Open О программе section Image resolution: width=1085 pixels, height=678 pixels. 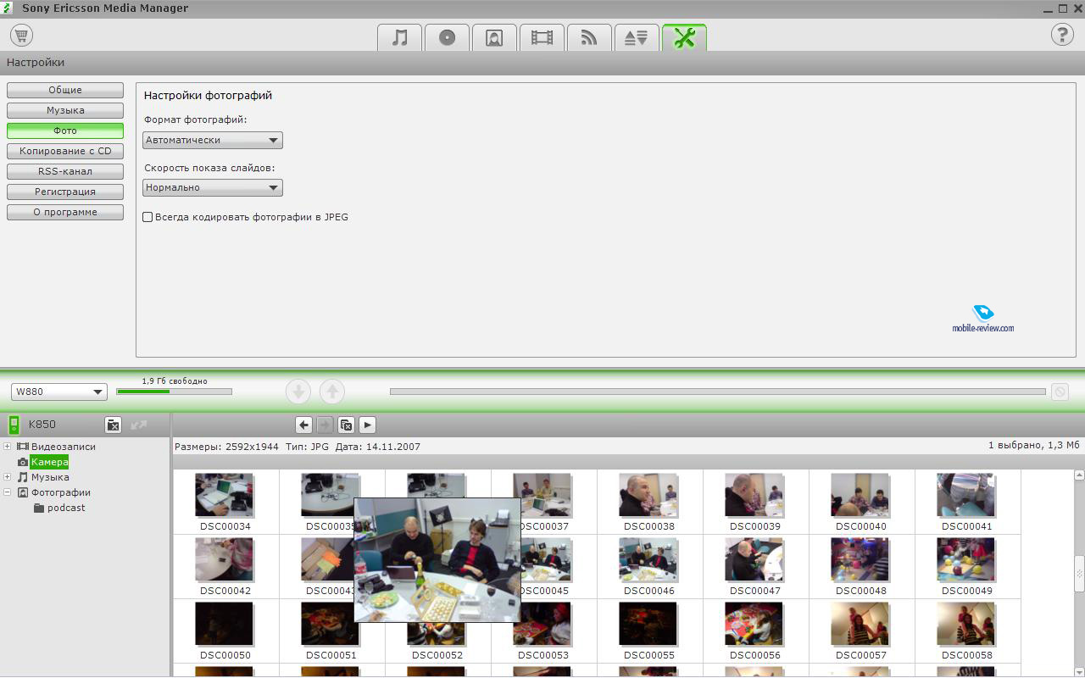tap(65, 212)
